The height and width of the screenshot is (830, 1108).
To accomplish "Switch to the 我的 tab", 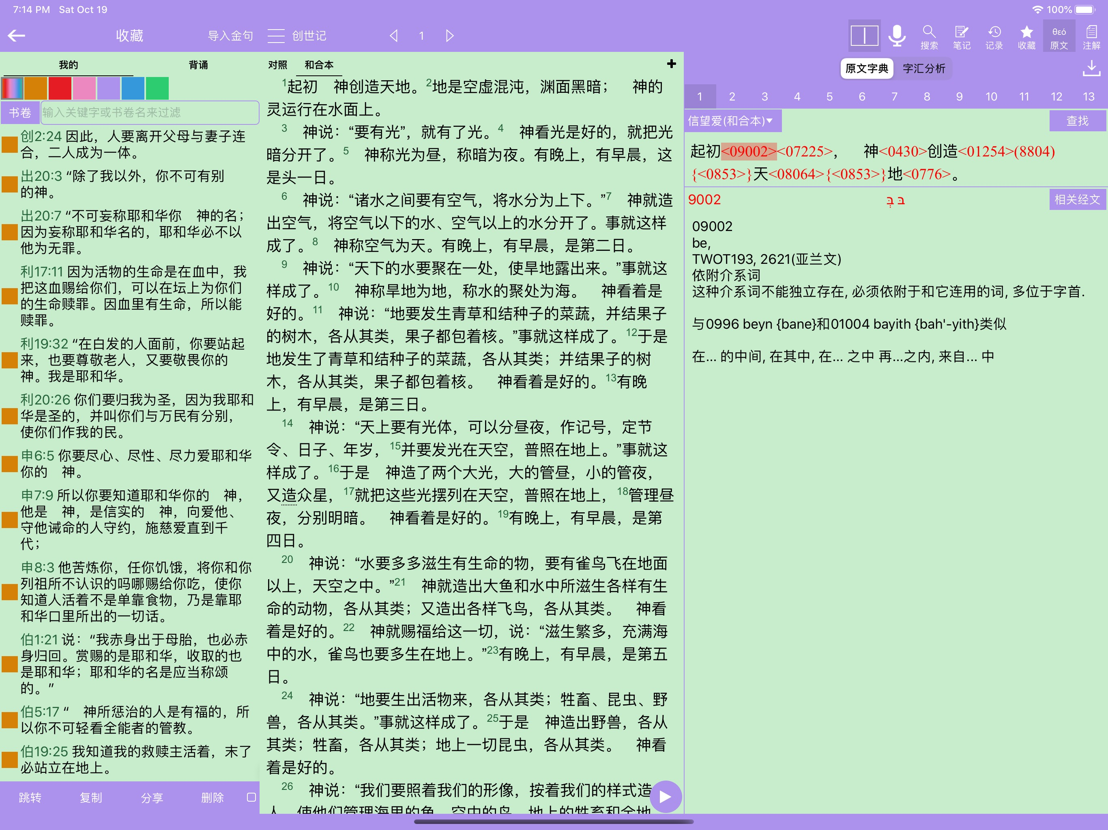I will pyautogui.click(x=69, y=65).
